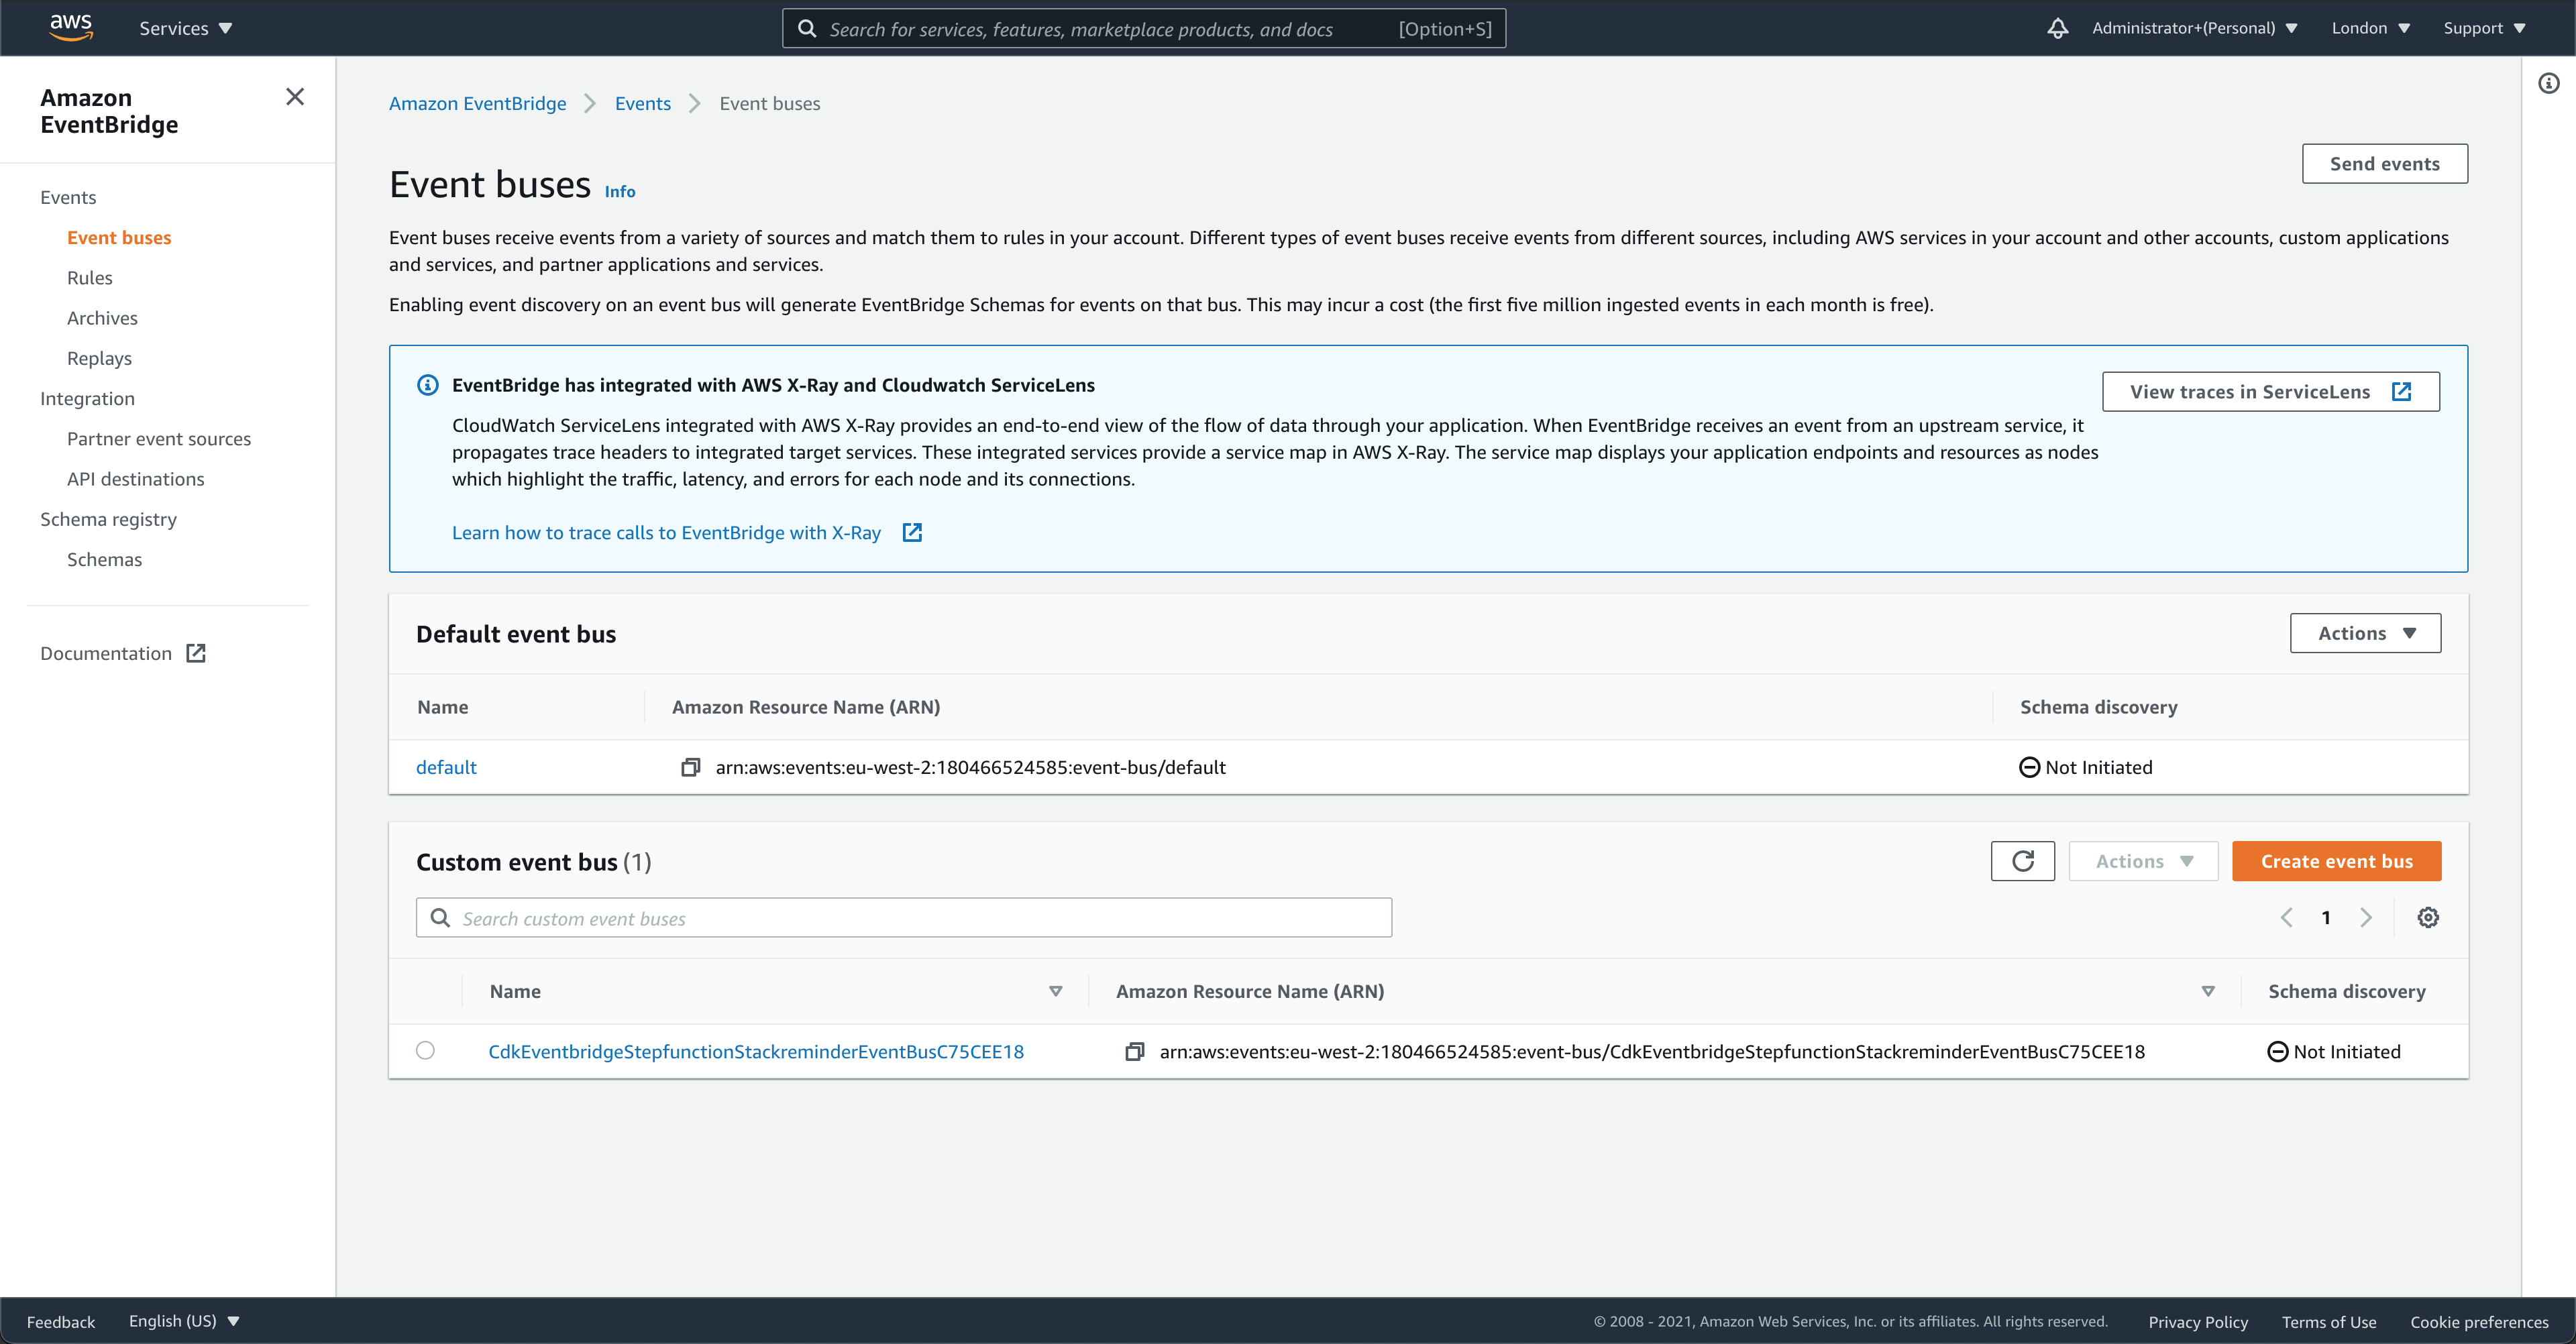The width and height of the screenshot is (2576, 1344).
Task: Open Default event bus Actions dropdown
Action: 2365,633
